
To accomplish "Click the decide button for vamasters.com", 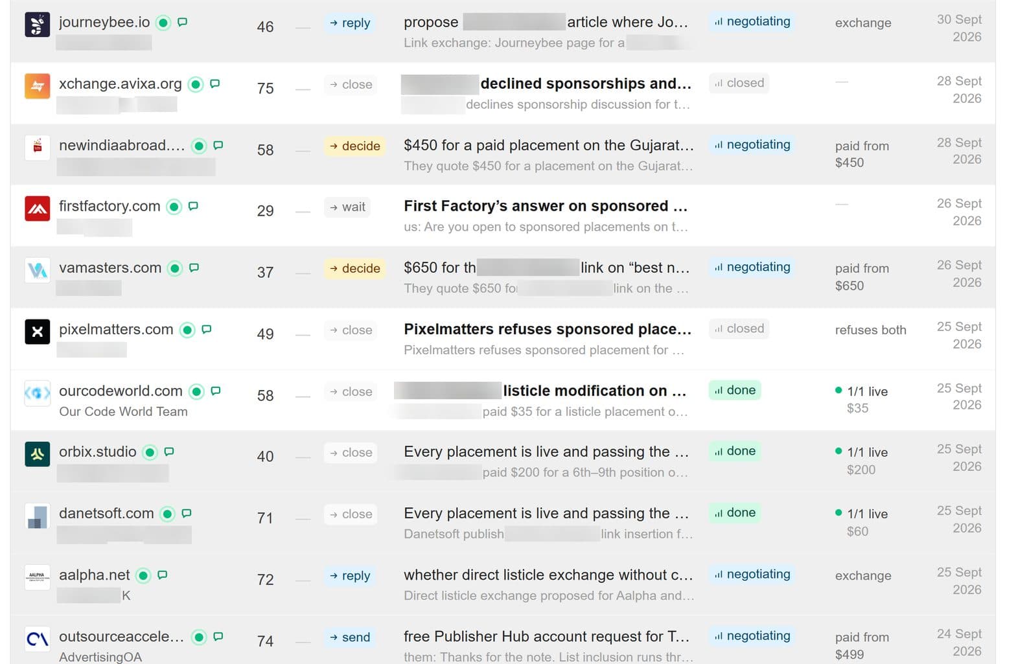I will [354, 269].
